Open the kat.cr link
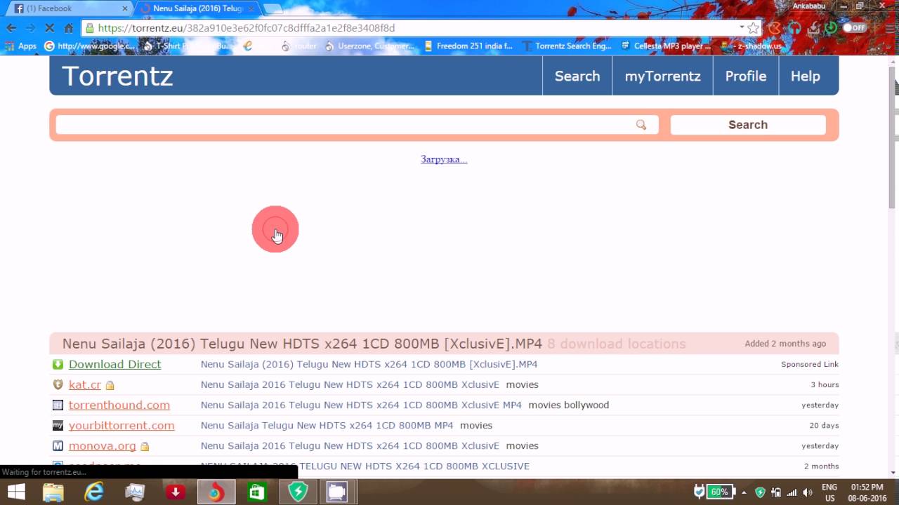899x505 pixels. click(x=85, y=384)
